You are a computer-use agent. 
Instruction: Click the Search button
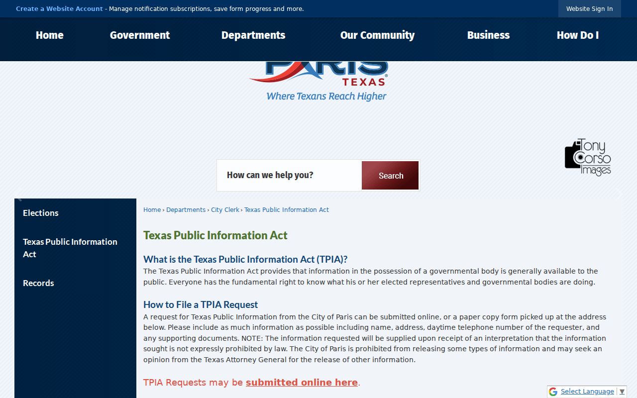(x=390, y=176)
